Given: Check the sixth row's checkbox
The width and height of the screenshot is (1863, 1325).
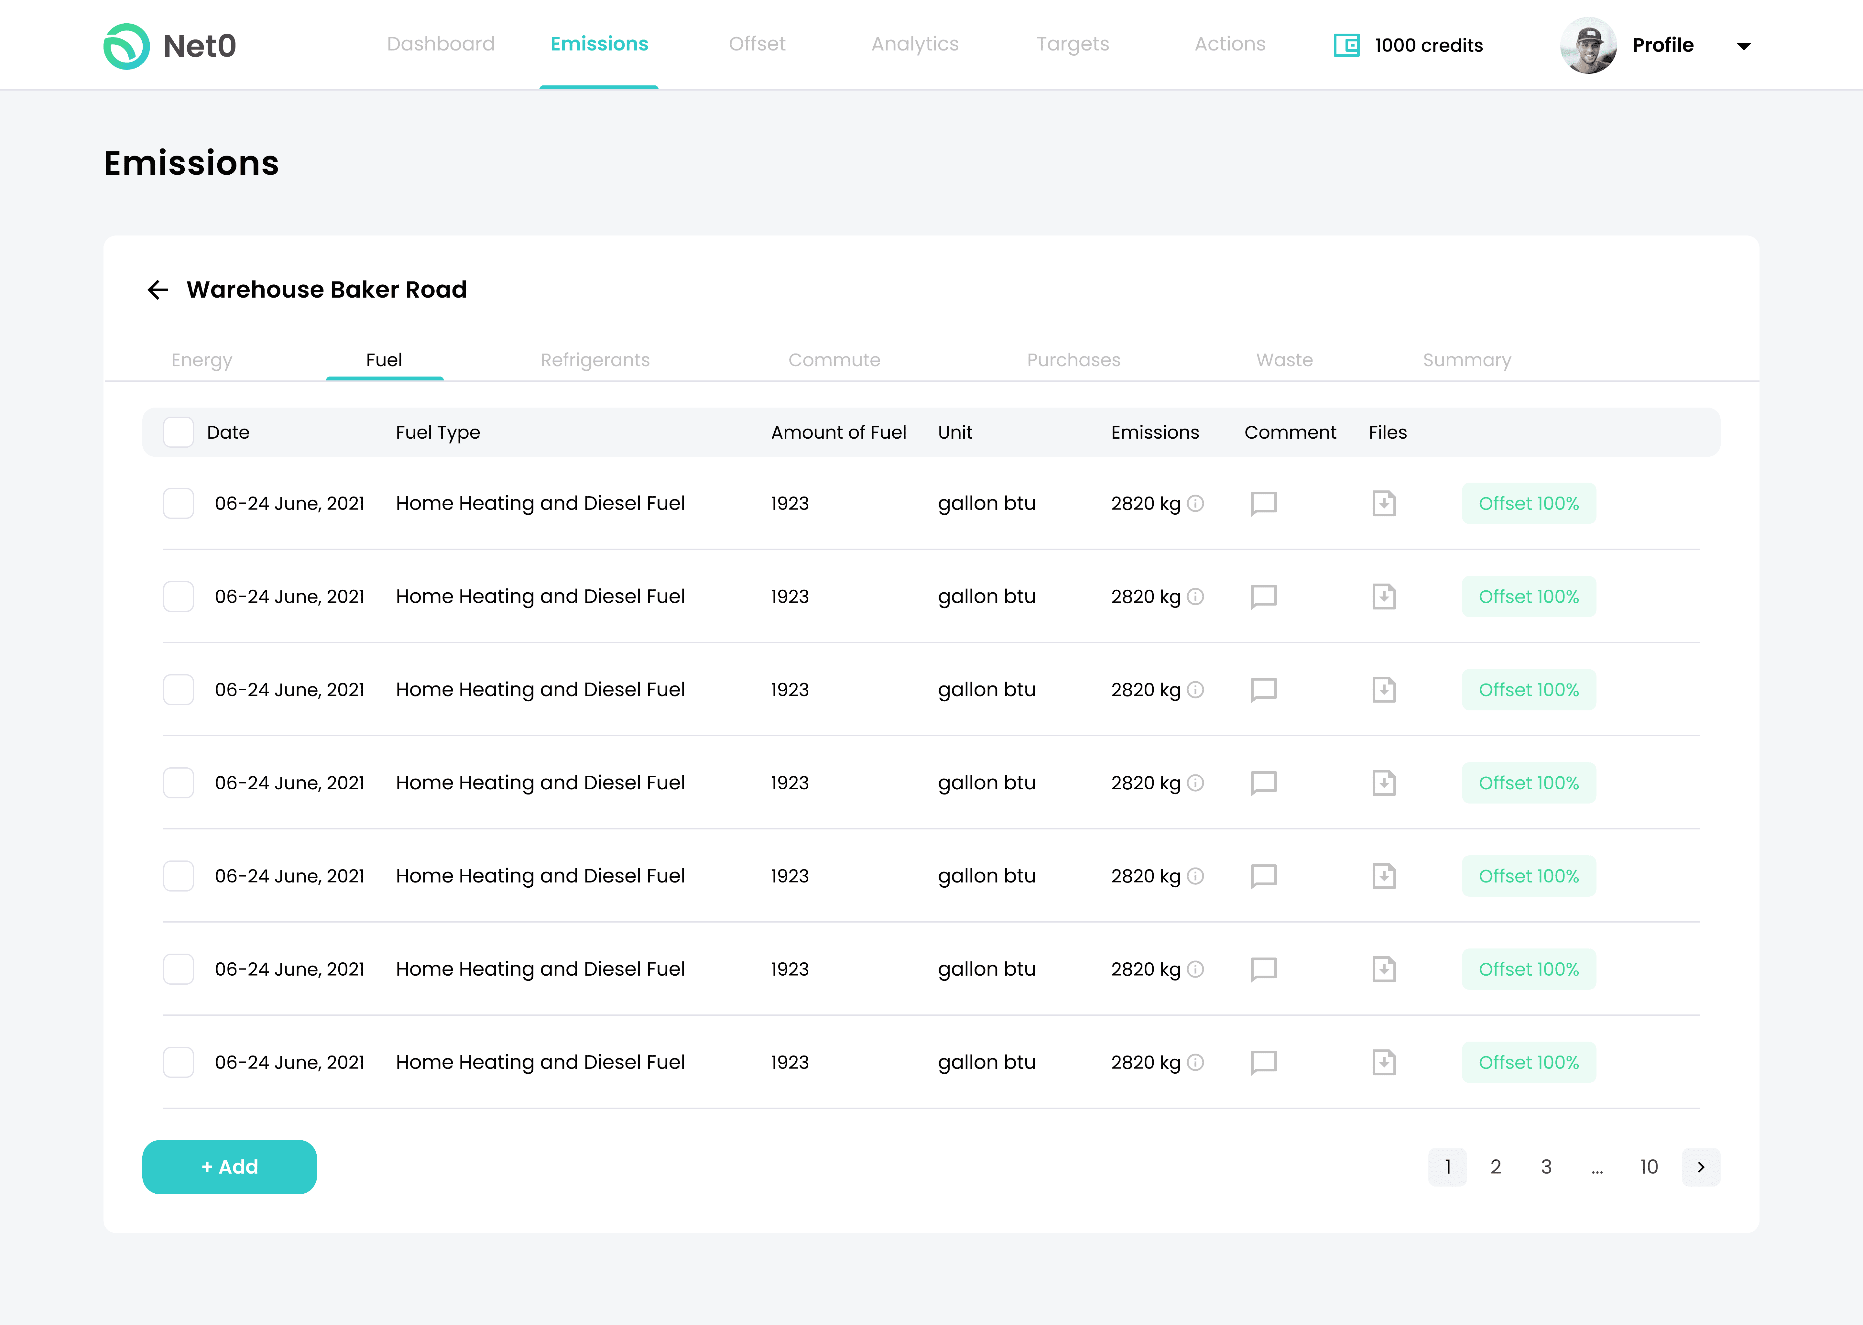Looking at the screenshot, I should (179, 969).
